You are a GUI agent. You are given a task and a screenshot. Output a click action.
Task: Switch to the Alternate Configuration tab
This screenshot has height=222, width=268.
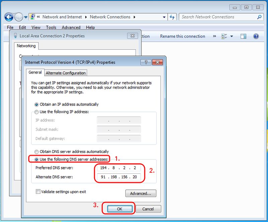pos(66,73)
